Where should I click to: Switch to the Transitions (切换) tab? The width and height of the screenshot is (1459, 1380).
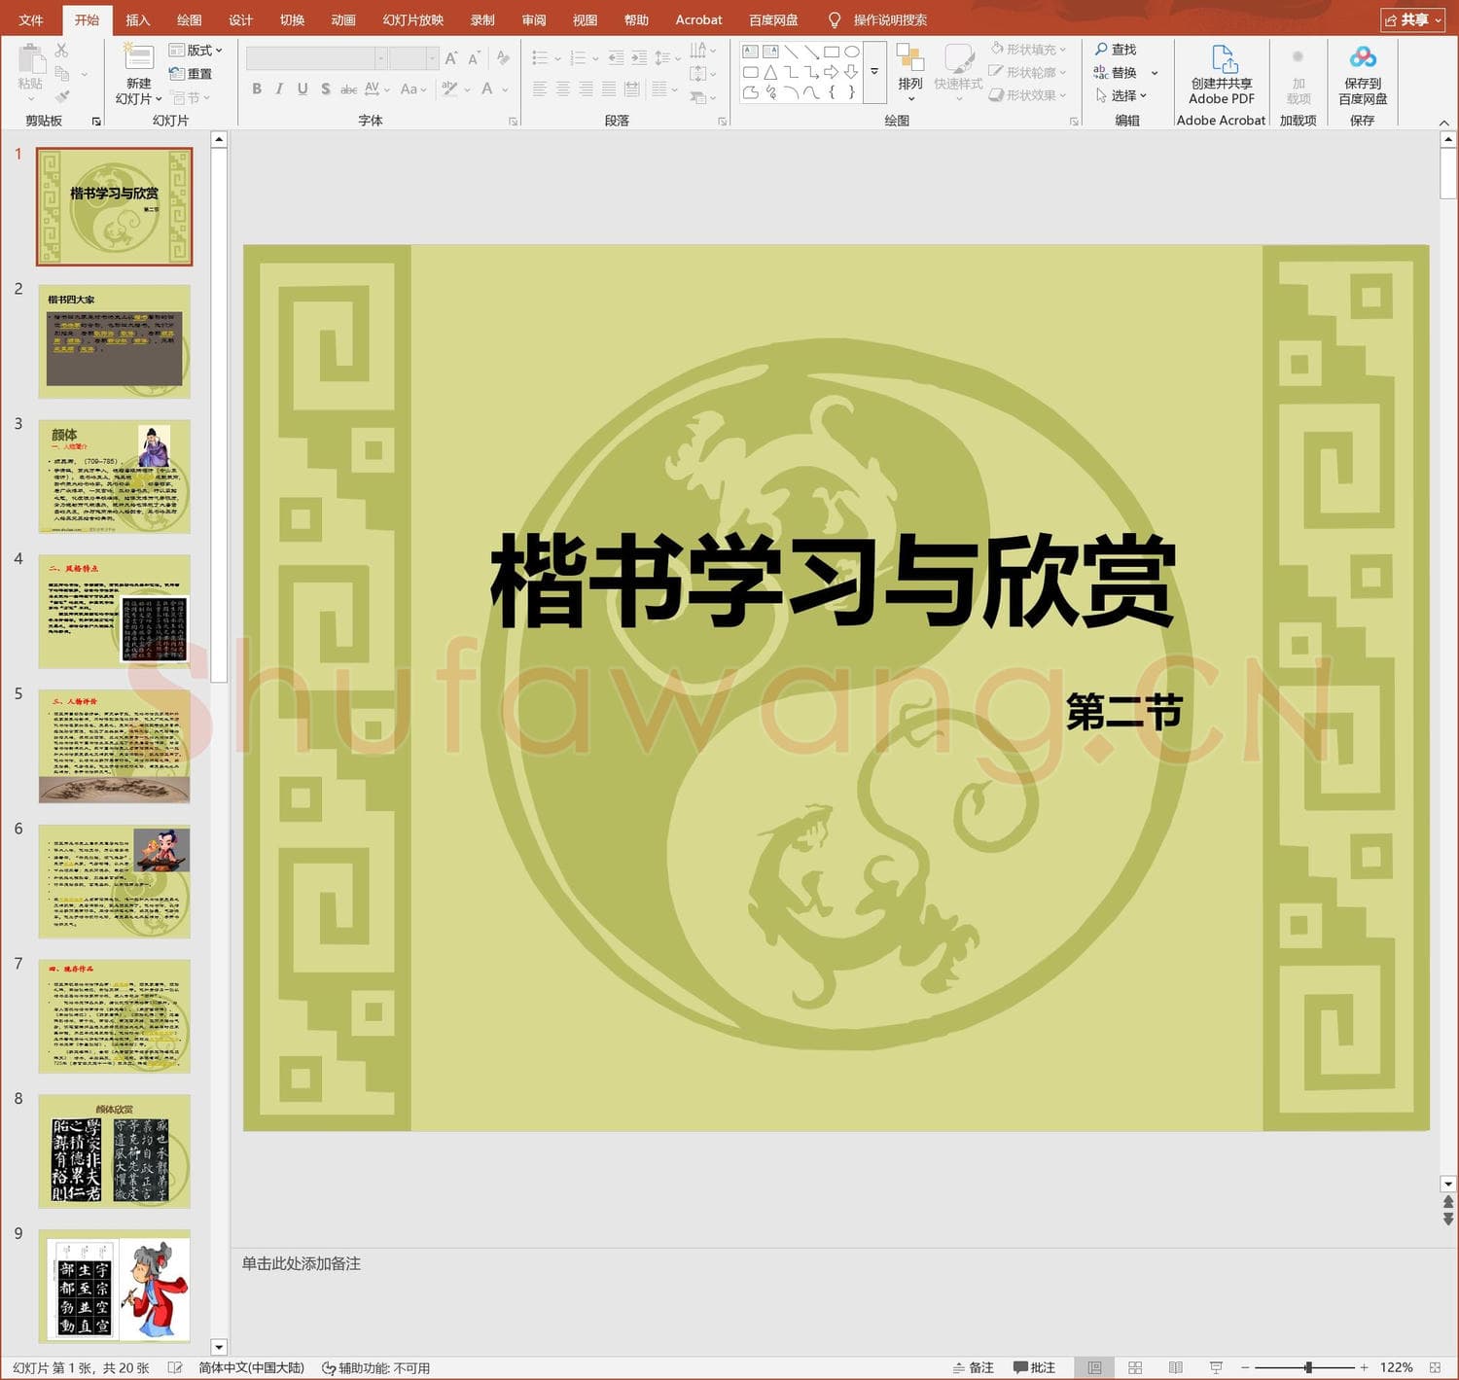coord(292,19)
